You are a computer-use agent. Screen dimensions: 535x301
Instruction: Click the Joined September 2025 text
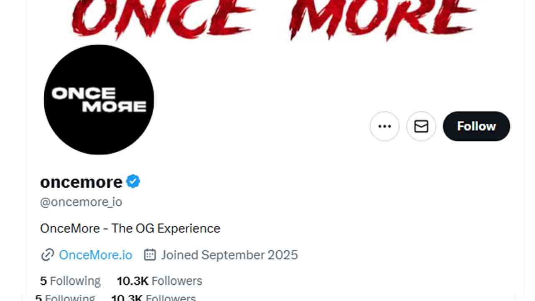pyautogui.click(x=229, y=255)
